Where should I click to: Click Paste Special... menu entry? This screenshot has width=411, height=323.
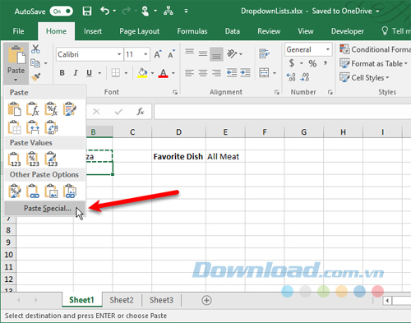[45, 209]
